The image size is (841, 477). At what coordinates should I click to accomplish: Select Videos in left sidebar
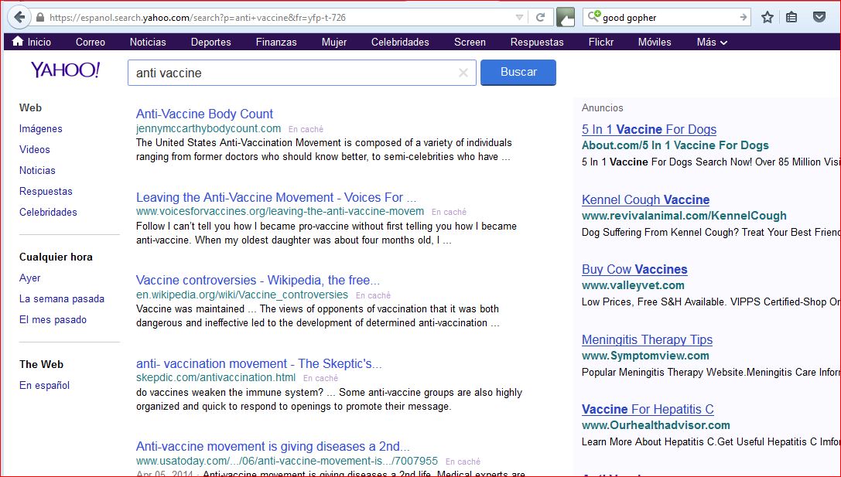(34, 149)
